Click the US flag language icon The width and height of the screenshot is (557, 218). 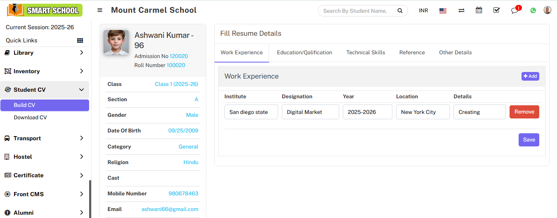(443, 11)
